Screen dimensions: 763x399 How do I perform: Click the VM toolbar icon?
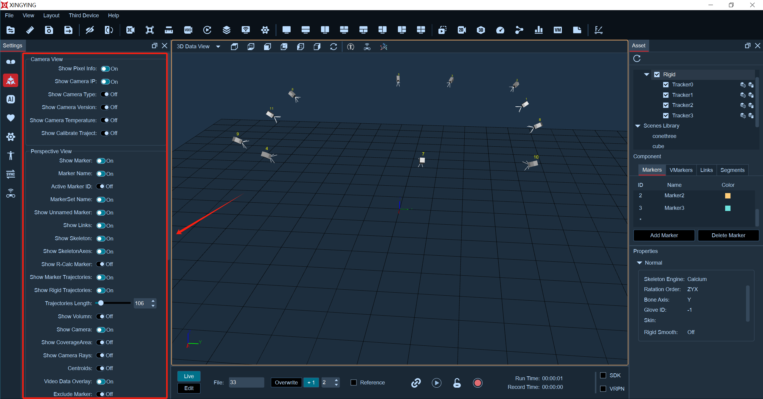pyautogui.click(x=558, y=30)
